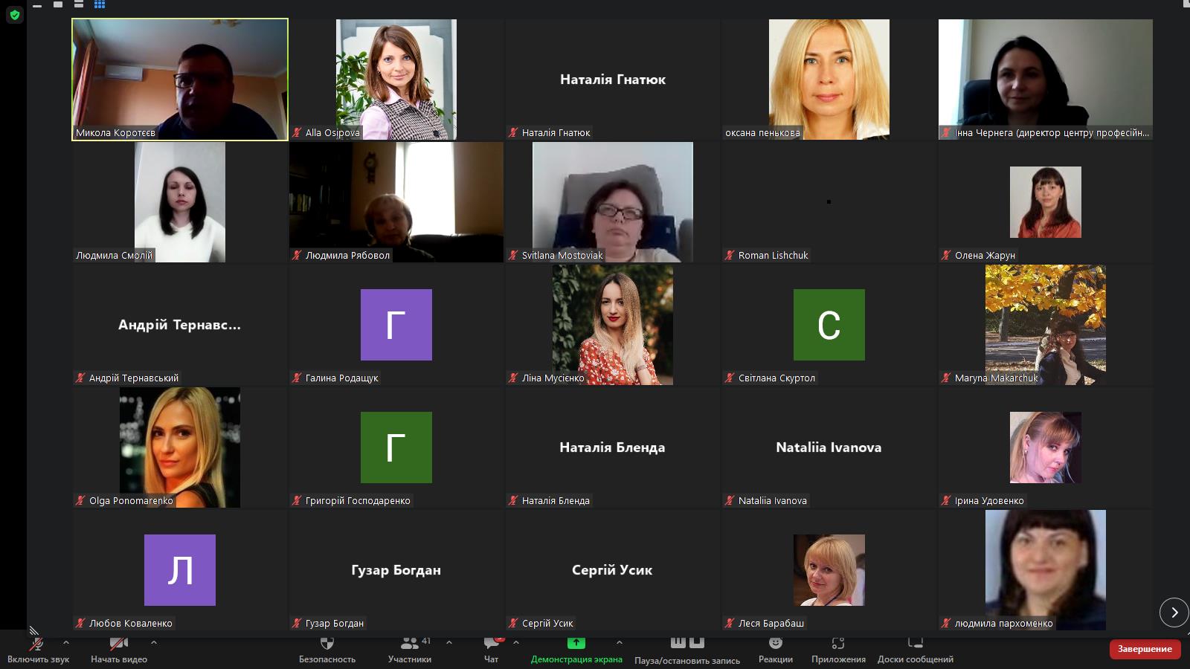Select Інна Чернега's video tile
The width and height of the screenshot is (1190, 669).
(1045, 80)
